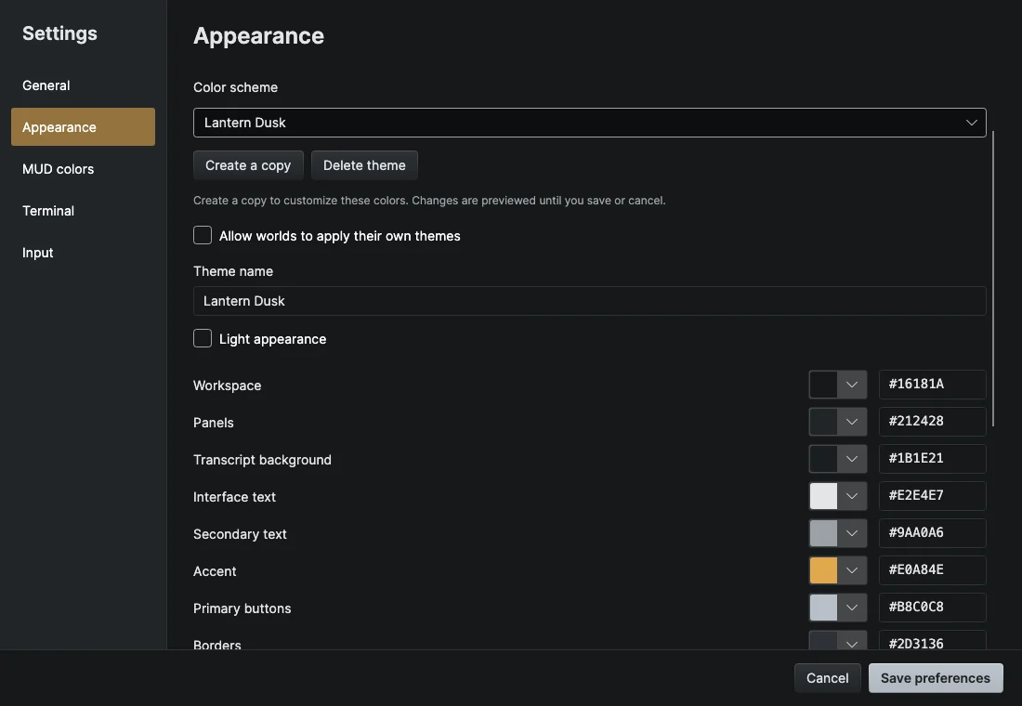Edit the Panels hex value #212428
This screenshot has height=706, width=1022.
pyautogui.click(x=932, y=422)
